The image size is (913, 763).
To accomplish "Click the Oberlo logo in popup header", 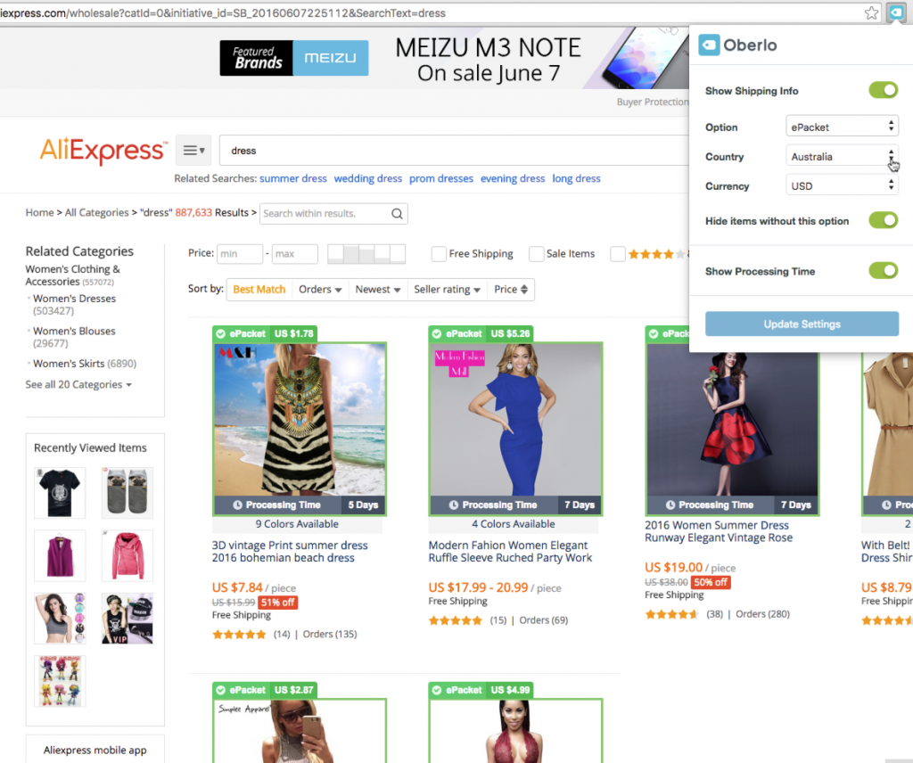I will tap(737, 45).
